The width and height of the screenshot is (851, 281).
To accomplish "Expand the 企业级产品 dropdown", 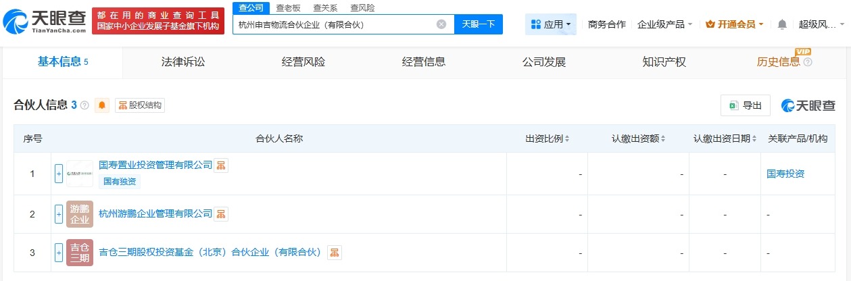I will click(664, 24).
